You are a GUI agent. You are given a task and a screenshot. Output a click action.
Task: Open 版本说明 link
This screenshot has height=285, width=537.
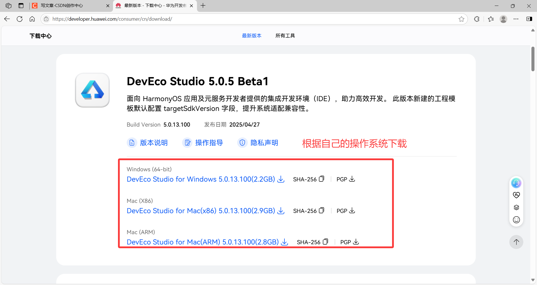click(x=154, y=143)
